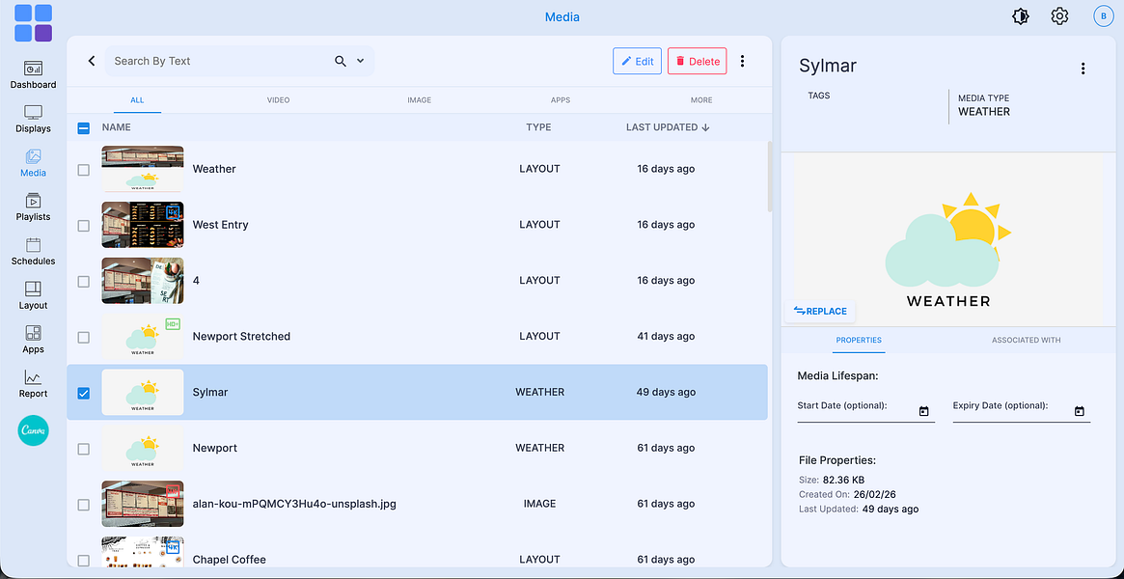Open Layout from the sidebar

33,296
